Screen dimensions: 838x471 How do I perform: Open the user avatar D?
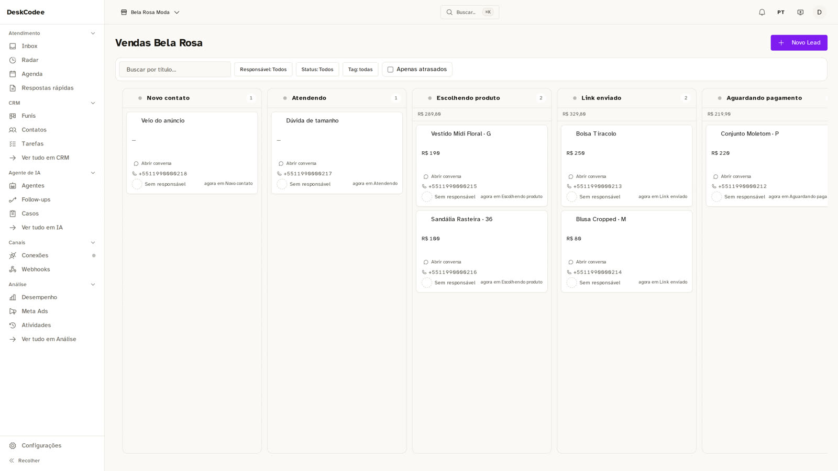pyautogui.click(x=819, y=12)
